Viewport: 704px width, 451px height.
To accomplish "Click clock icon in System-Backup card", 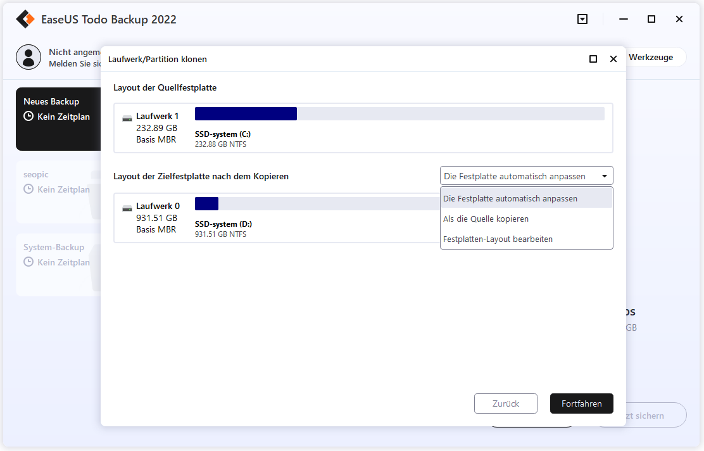I will click(x=28, y=262).
